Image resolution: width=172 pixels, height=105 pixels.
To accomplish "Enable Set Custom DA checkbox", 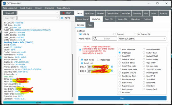I will pyautogui.click(x=135, y=34).
